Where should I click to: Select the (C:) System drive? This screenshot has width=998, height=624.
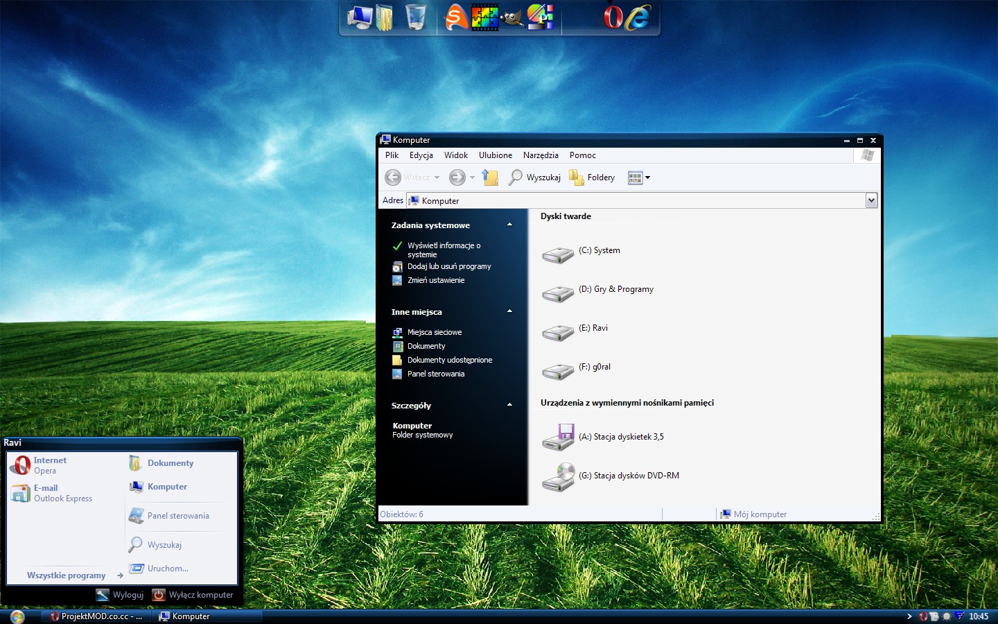click(581, 253)
